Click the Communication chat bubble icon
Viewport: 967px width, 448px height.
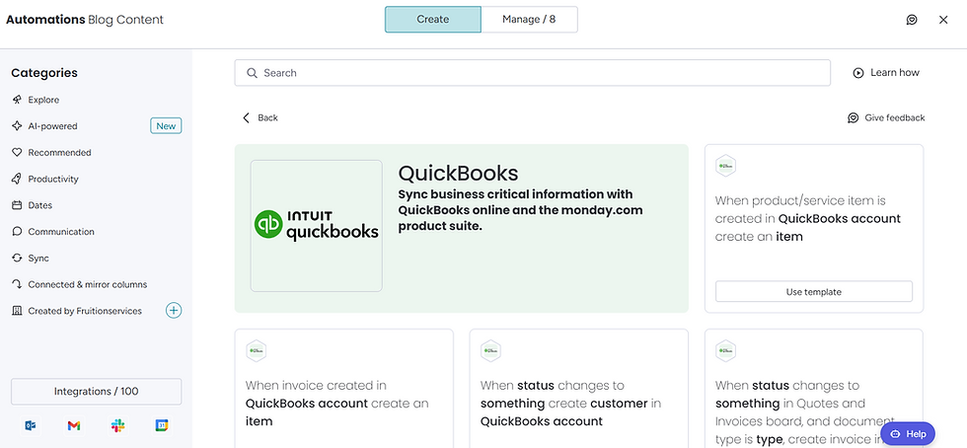click(17, 232)
